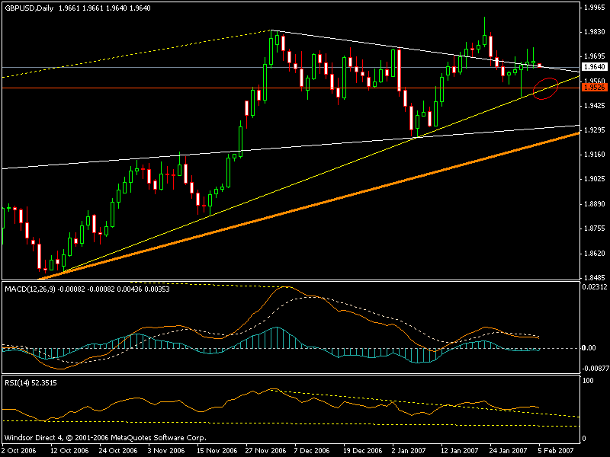Click the 2 Oct 2006 date marker
The image size is (610, 457).
[18, 451]
